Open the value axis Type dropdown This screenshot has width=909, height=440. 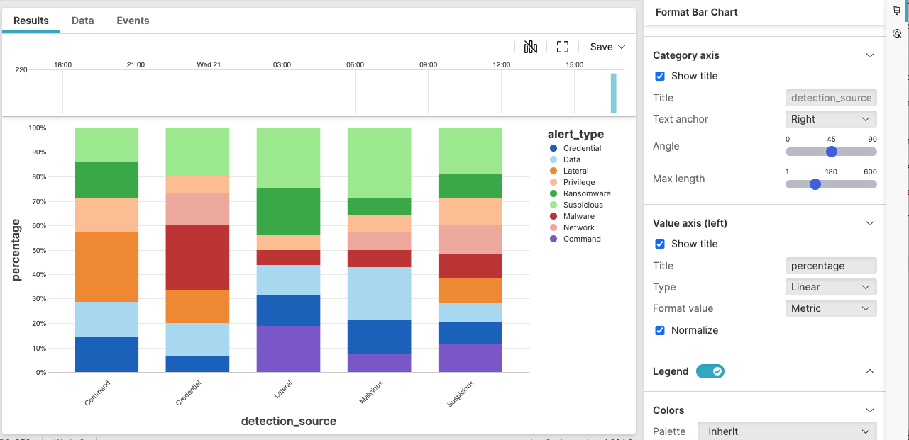click(830, 287)
